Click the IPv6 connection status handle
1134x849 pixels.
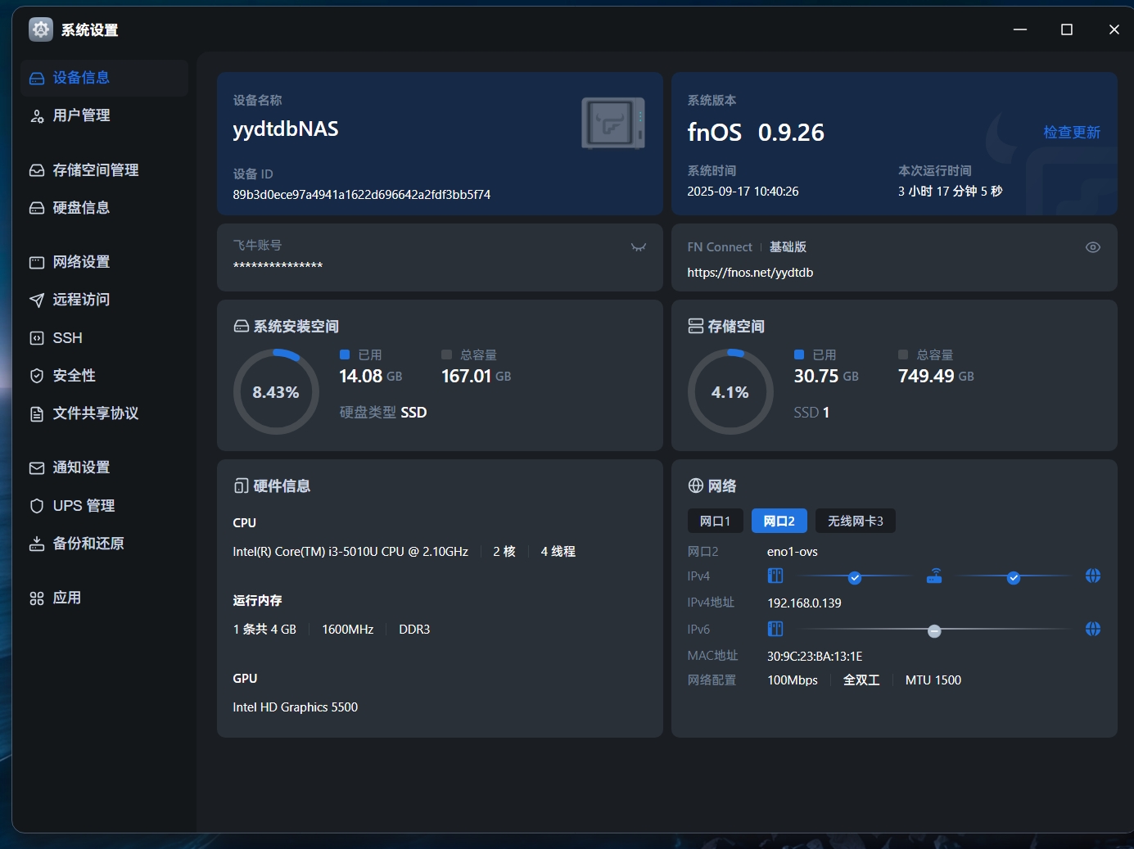(x=934, y=630)
